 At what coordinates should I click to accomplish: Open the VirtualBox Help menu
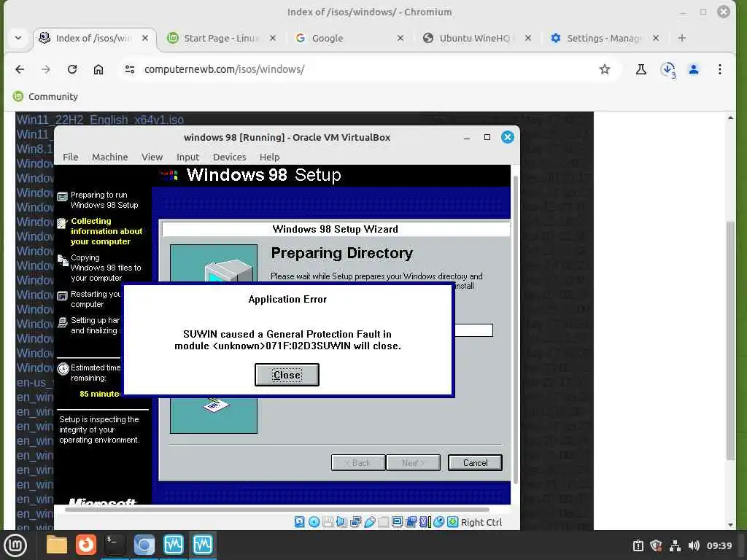(270, 157)
